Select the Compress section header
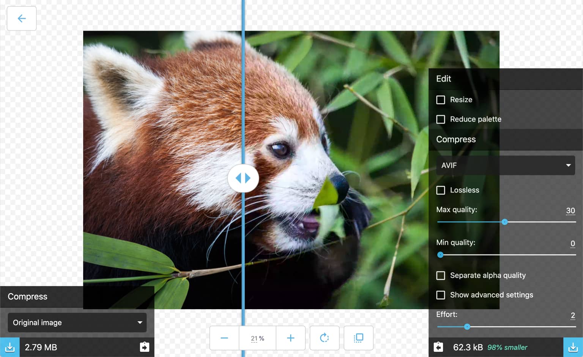 point(455,139)
